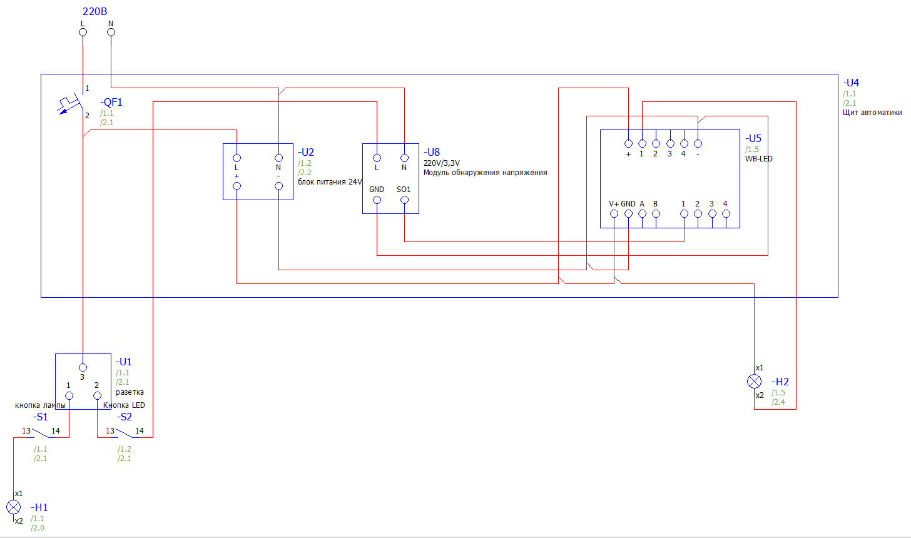911x538 pixels.
Task: Select the S2 switch contact symbol
Action: click(x=125, y=432)
